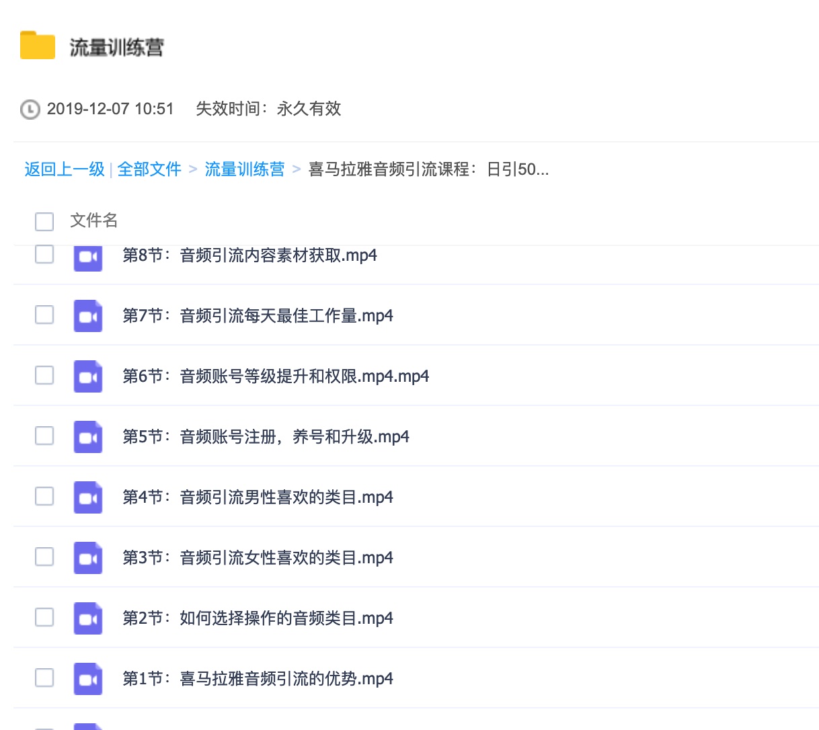Image resolution: width=819 pixels, height=730 pixels.
Task: Check the box for 第5节 file
Action: (x=44, y=436)
